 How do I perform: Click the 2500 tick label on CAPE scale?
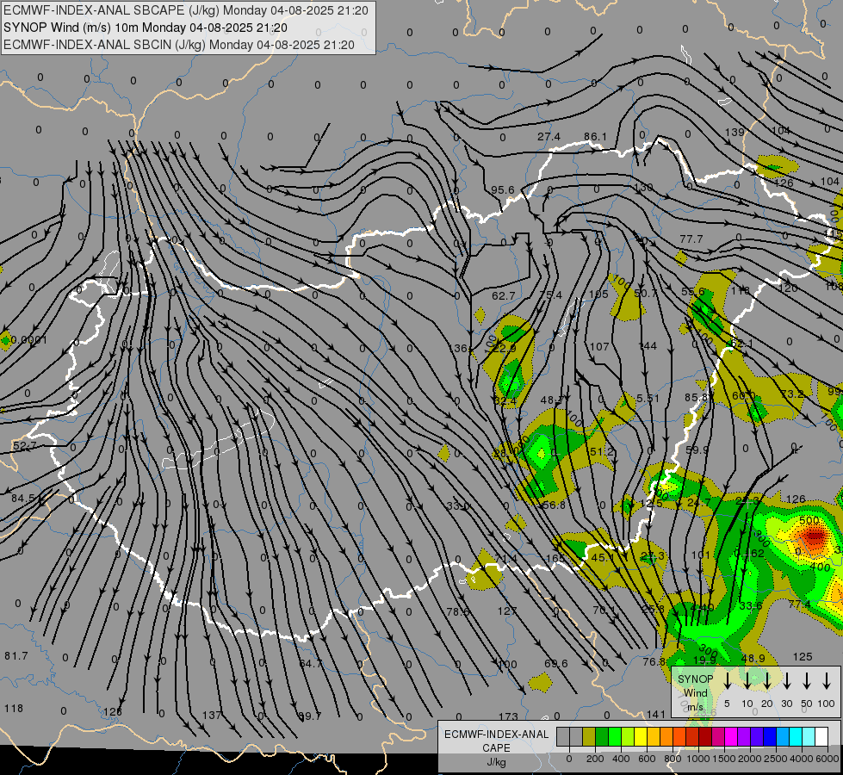tap(776, 759)
